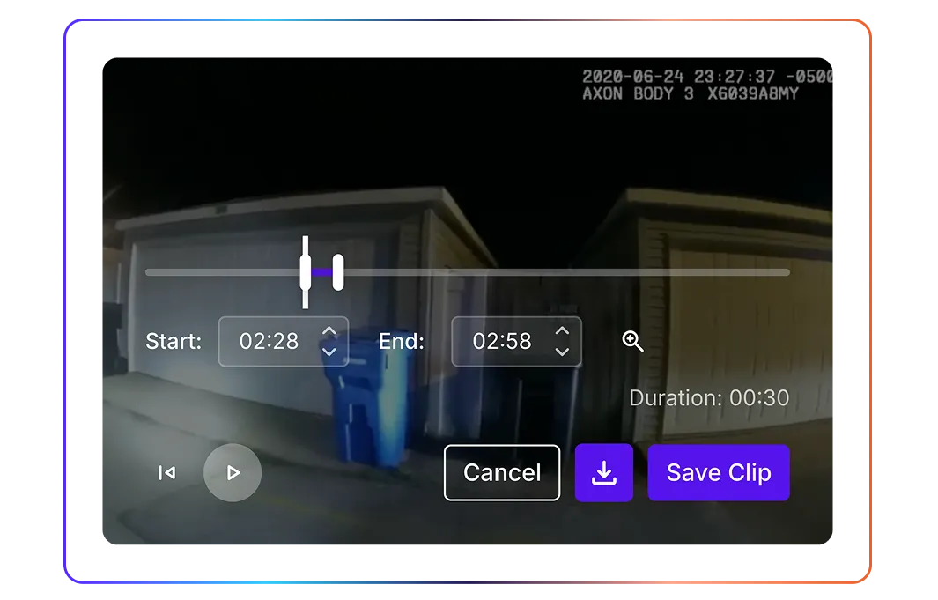Screen dimensions: 938x600
Task: Click the Start time field showing 02:28
Action: point(284,342)
